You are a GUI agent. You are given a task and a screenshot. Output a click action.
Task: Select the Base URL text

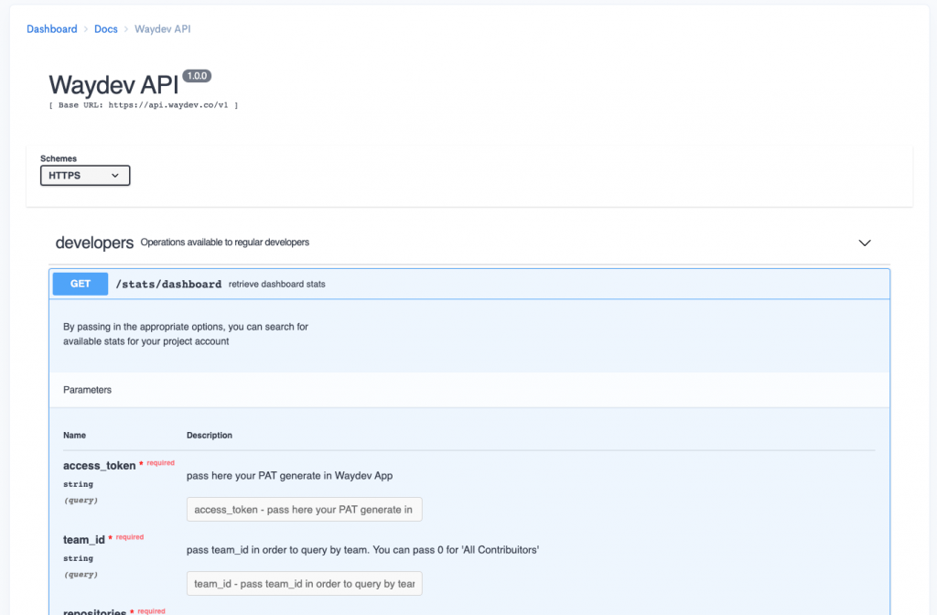[144, 105]
